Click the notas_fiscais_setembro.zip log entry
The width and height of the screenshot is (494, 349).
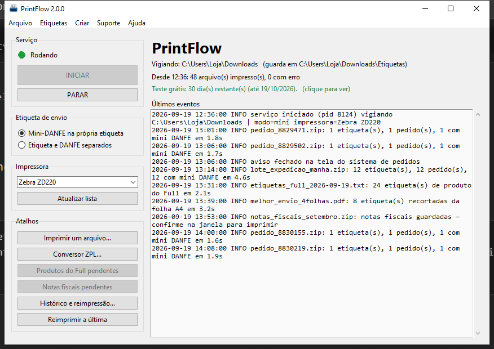click(306, 221)
